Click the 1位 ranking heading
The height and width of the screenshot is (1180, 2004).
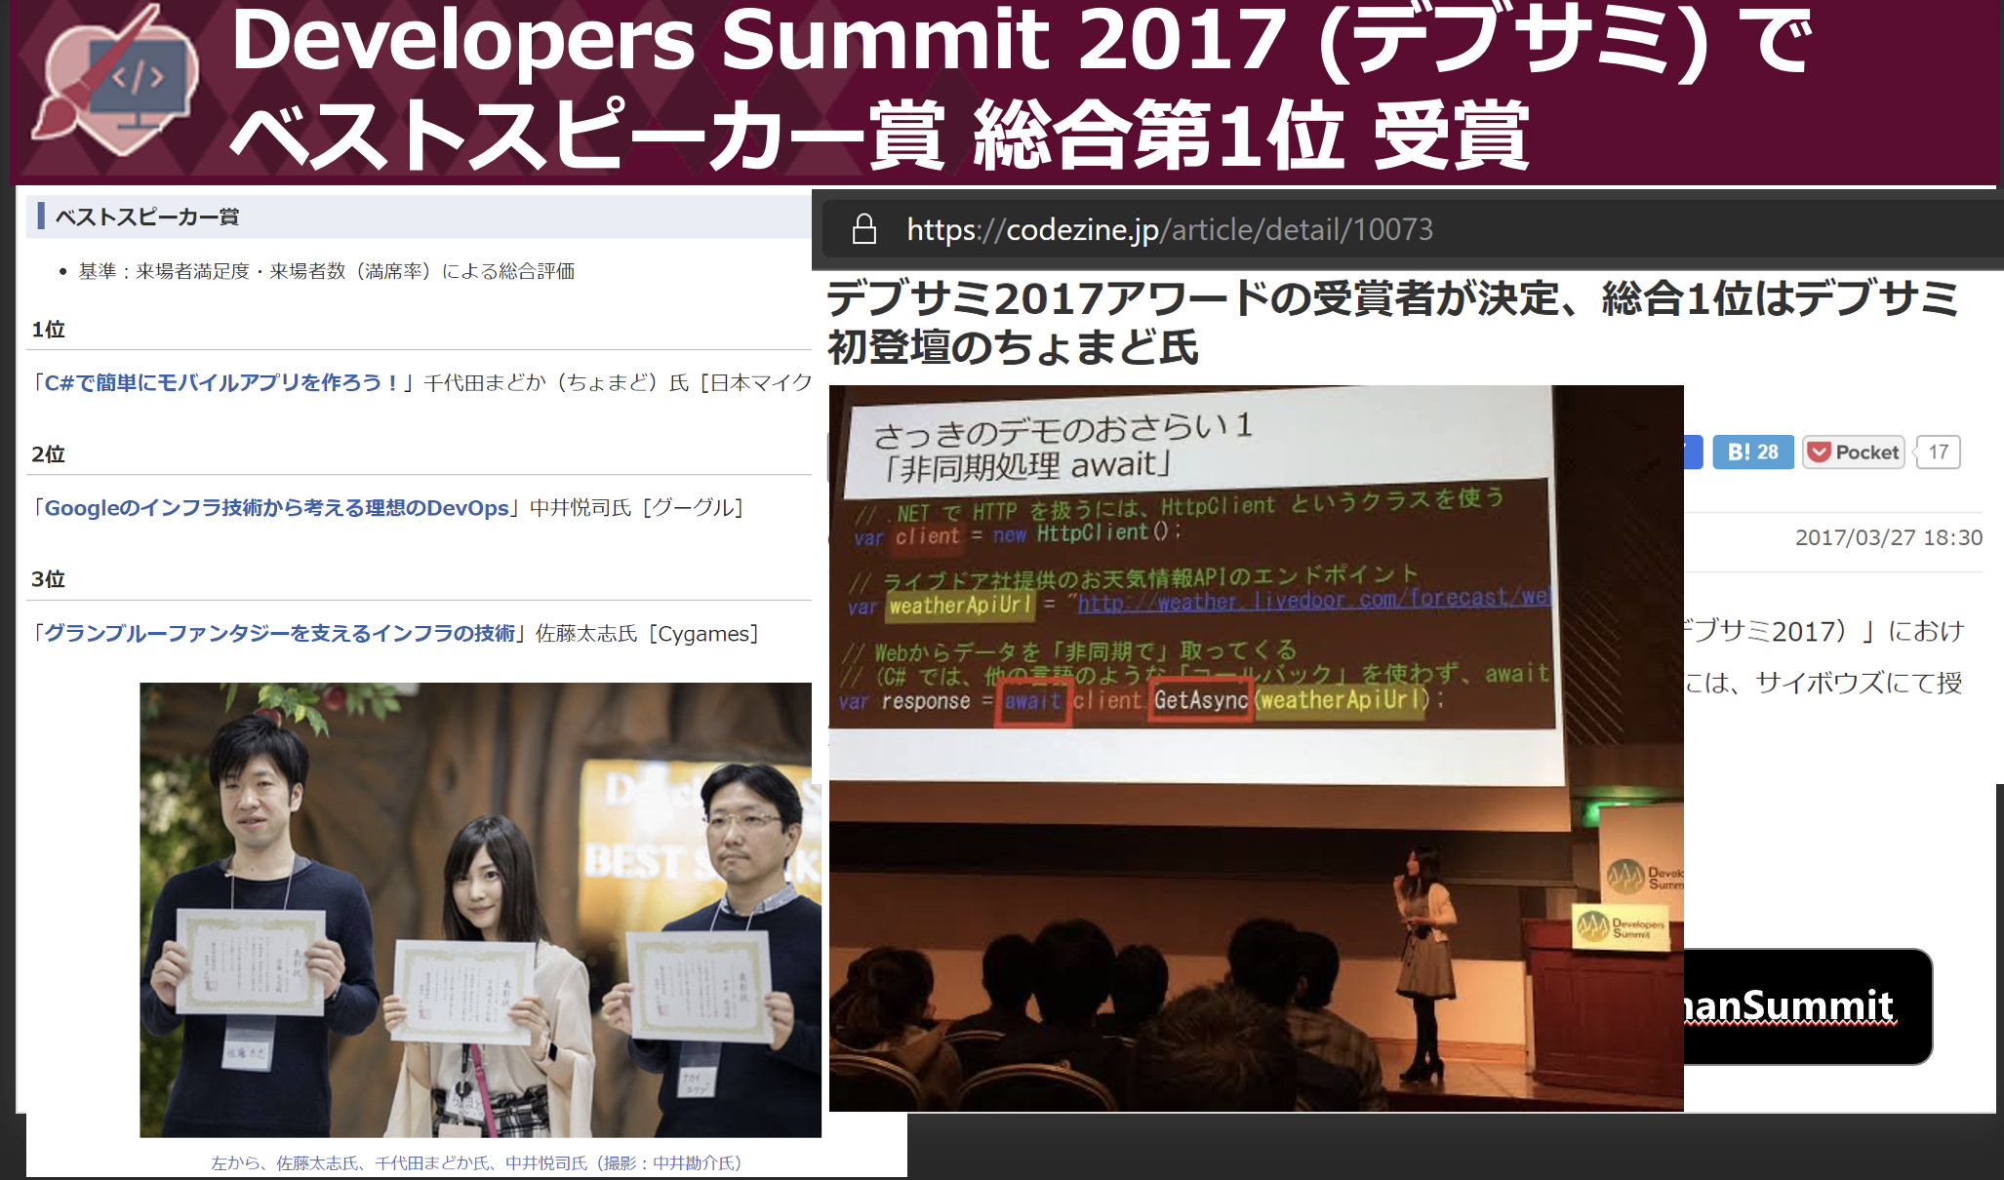coord(48,330)
